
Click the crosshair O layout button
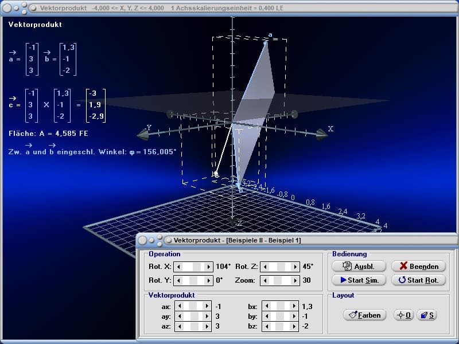403,315
